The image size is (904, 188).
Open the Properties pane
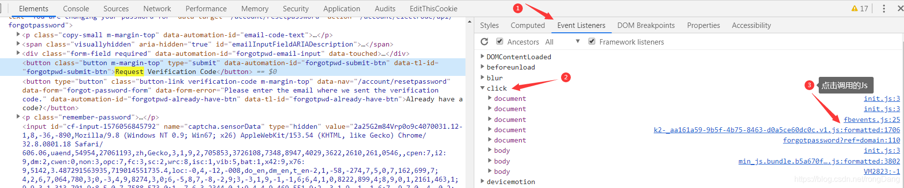pyautogui.click(x=704, y=25)
